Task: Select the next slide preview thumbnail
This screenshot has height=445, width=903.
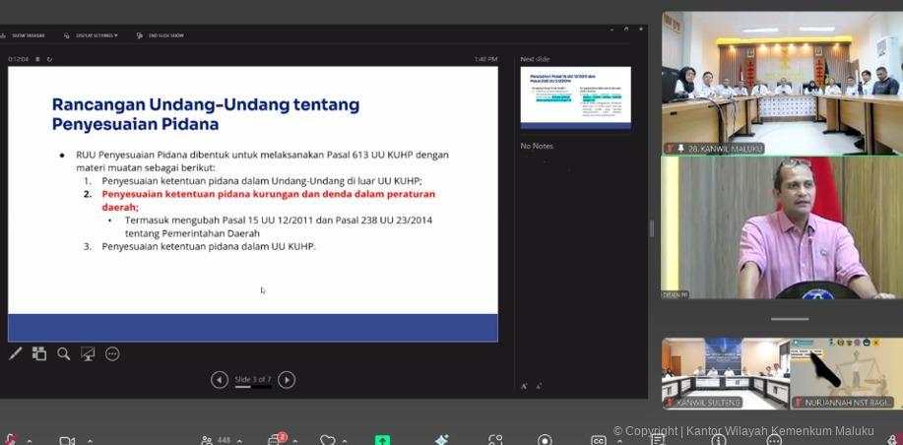Action: (575, 96)
